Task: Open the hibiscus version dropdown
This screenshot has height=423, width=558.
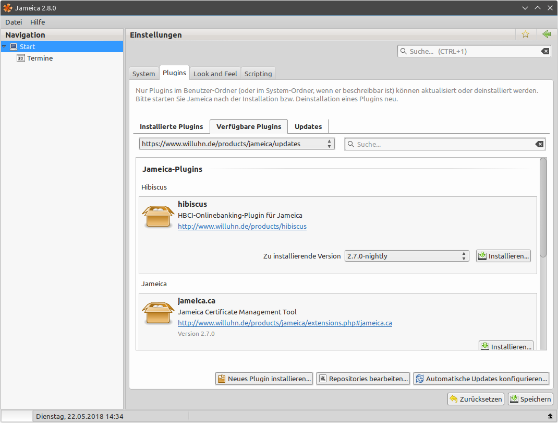Action: tap(407, 256)
